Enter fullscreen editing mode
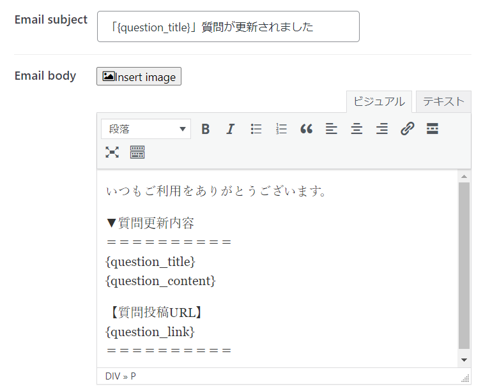Screen dimensions: 483x391 point(112,152)
